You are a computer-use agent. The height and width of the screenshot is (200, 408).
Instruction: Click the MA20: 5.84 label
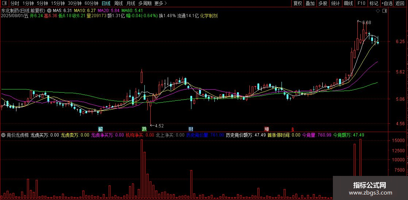(x=109, y=11)
